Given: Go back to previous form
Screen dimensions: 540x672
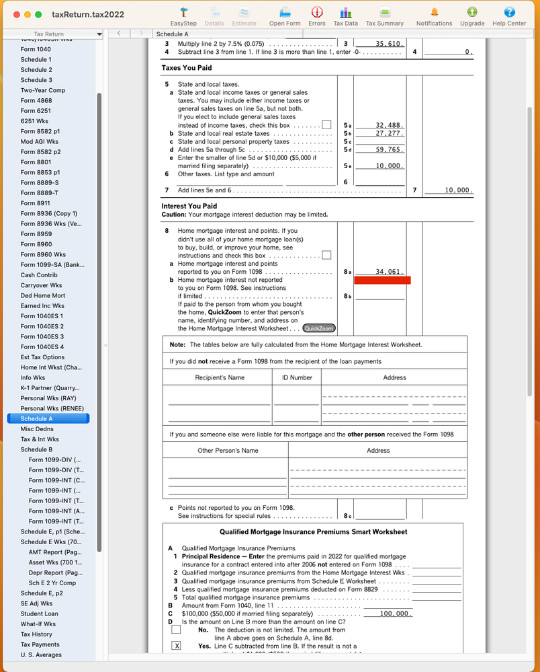Looking at the screenshot, I should [119, 34].
